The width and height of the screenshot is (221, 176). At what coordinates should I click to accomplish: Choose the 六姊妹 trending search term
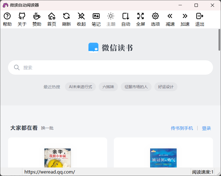click(108, 86)
